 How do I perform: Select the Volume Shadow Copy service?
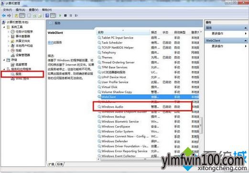pyautogui.click(x=148, y=92)
